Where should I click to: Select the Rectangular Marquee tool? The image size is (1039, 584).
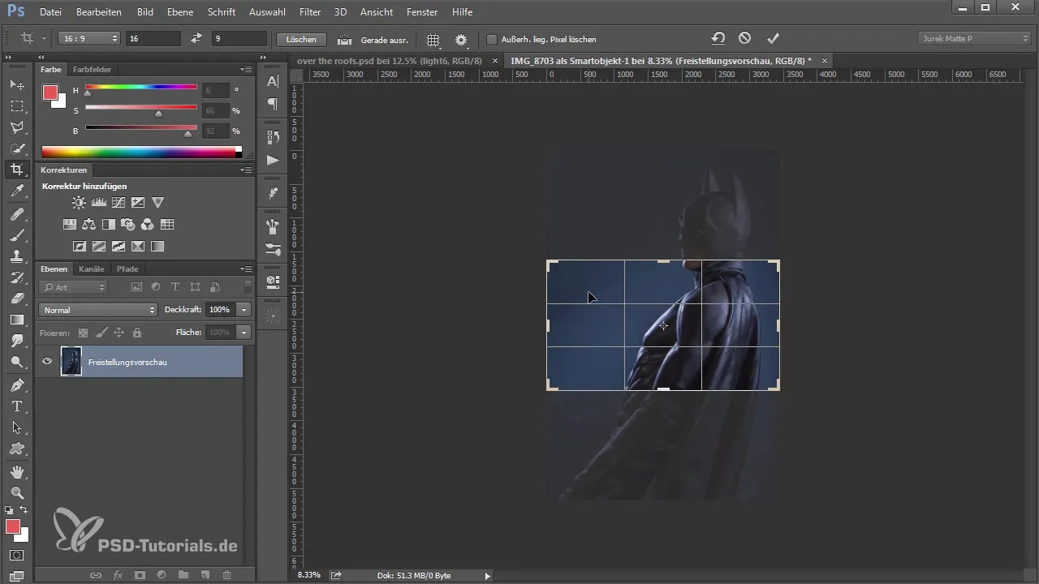[x=16, y=105]
